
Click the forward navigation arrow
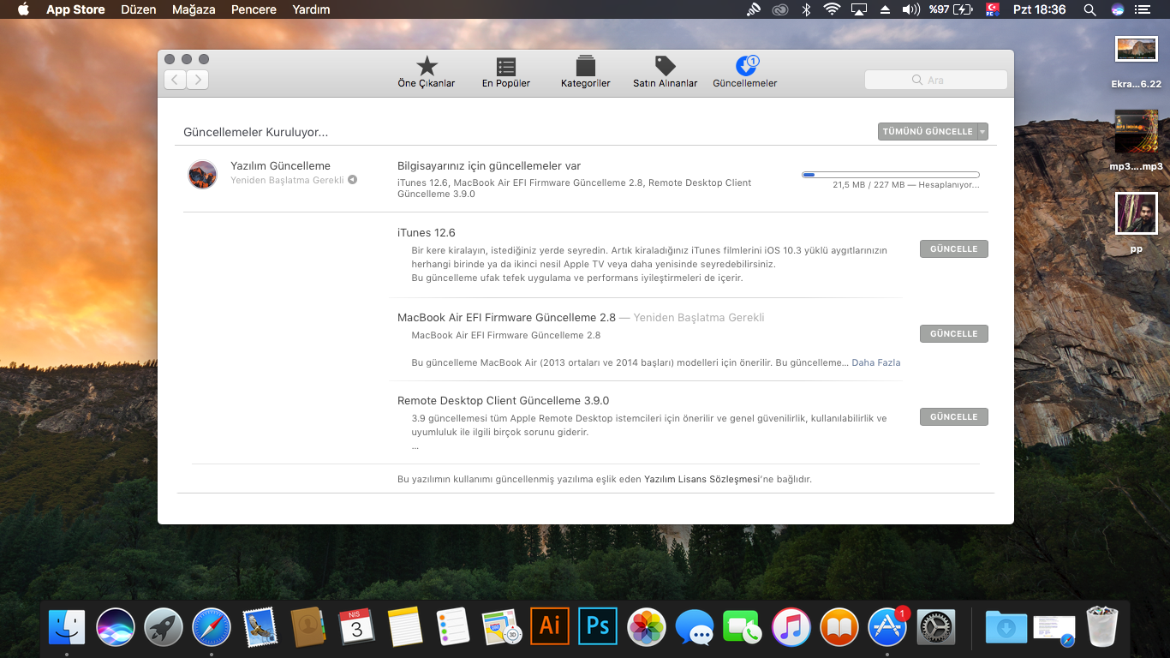[198, 80]
